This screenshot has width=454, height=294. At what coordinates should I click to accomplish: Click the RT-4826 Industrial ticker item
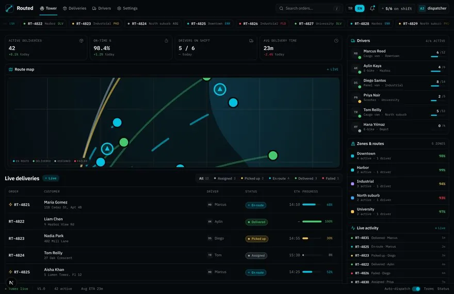pyautogui.click(x=263, y=24)
